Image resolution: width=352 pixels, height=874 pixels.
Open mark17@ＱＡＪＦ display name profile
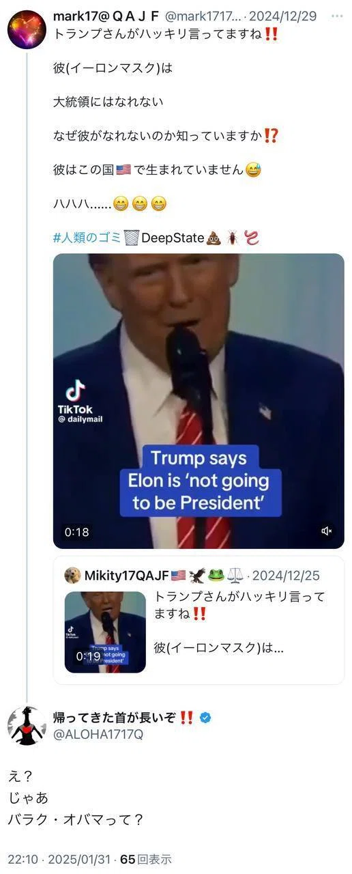pos(106,16)
